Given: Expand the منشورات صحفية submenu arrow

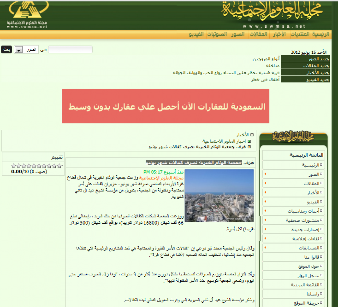Looking at the screenshot, I should click(x=265, y=220).
